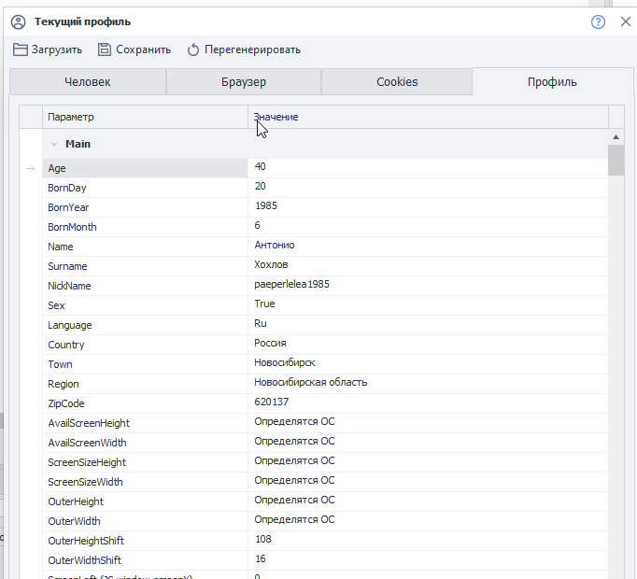Collapse the Main group
Viewport: 637px width, 579px height.
pos(54,145)
